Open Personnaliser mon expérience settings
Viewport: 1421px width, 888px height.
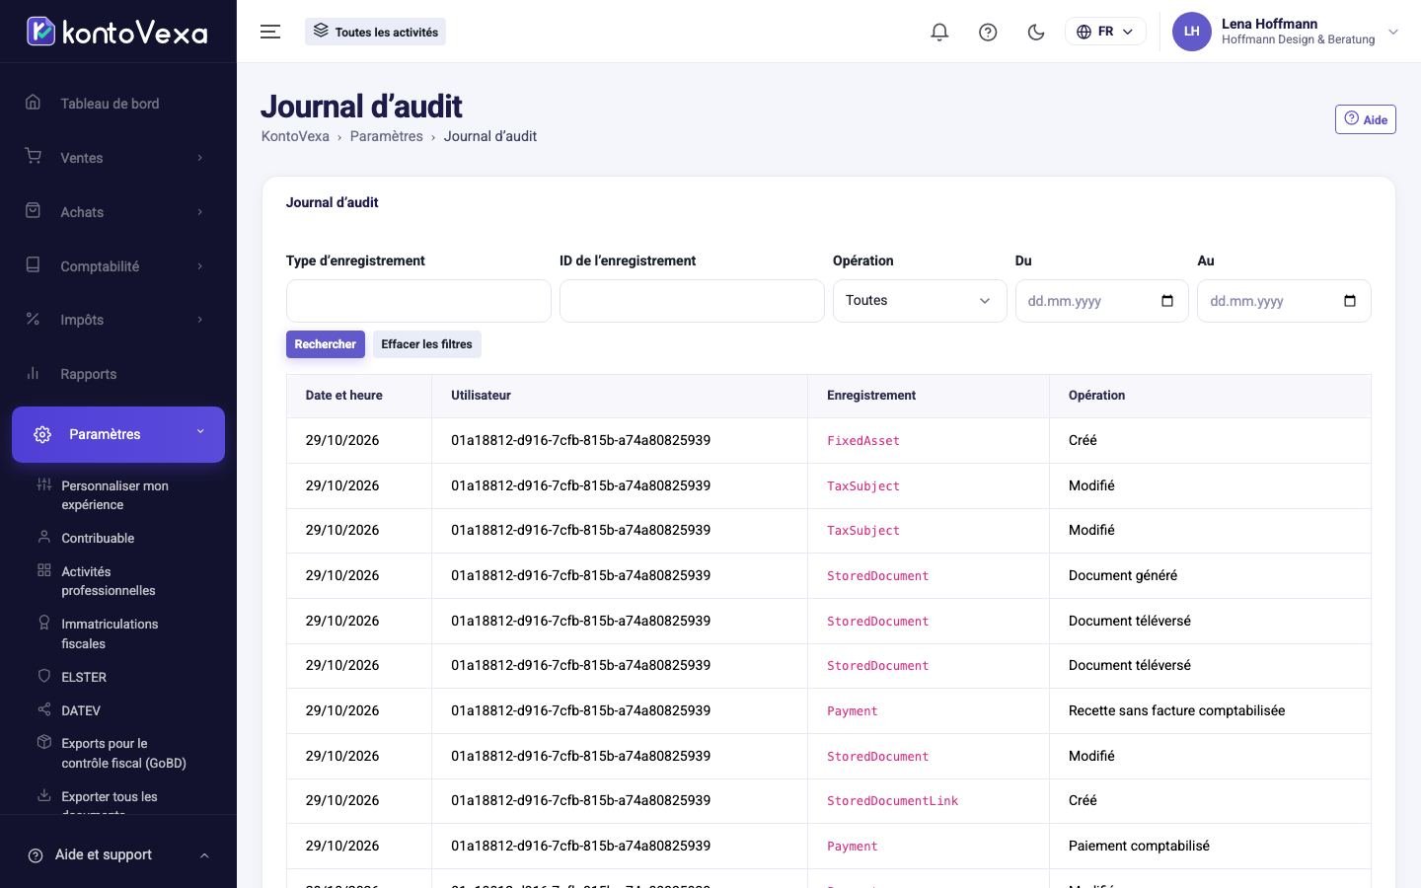[x=114, y=495]
